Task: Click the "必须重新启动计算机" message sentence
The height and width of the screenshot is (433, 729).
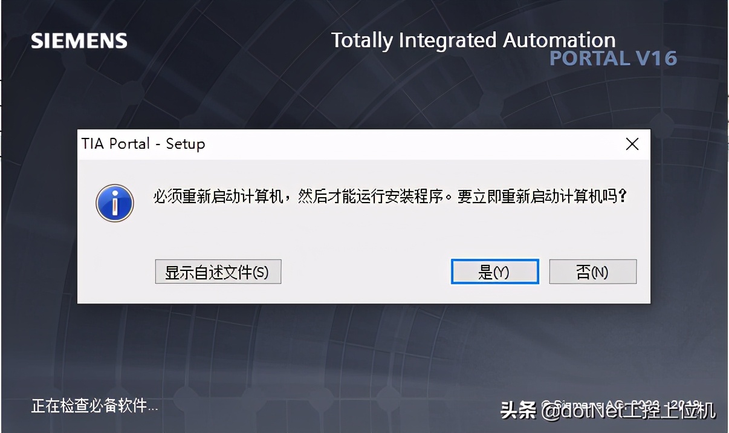Action: click(x=219, y=197)
